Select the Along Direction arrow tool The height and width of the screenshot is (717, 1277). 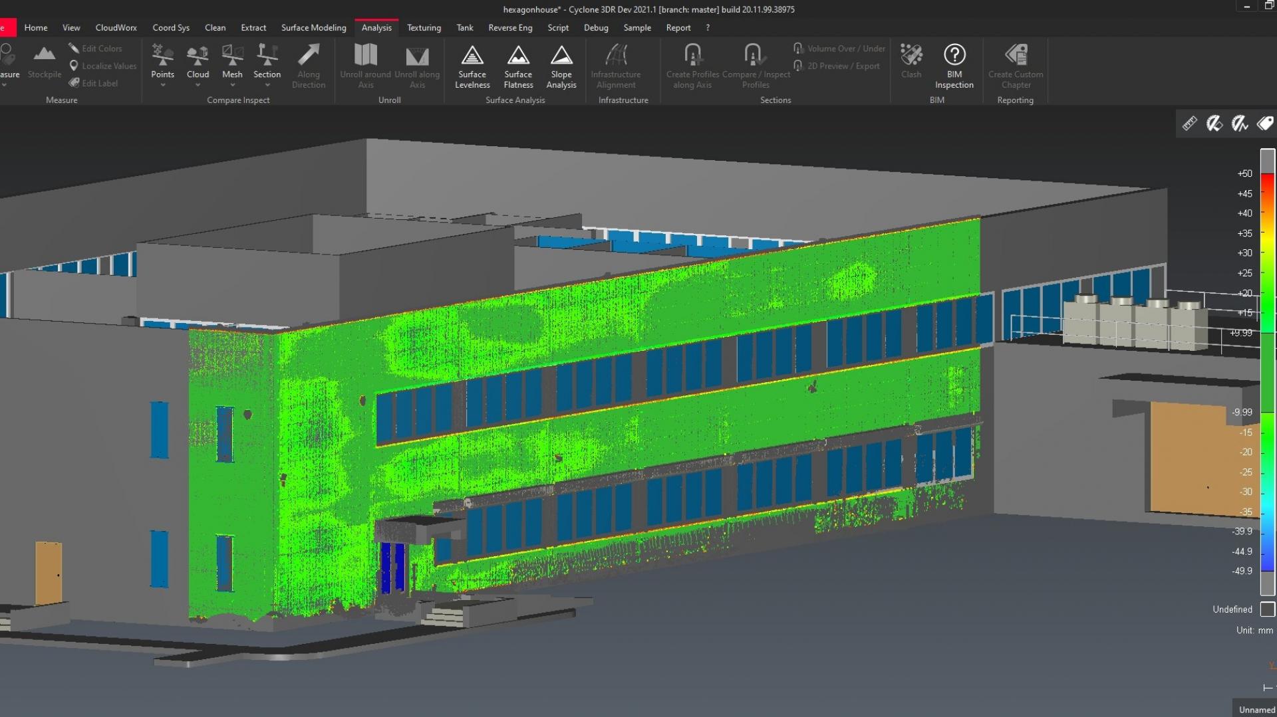(x=309, y=66)
